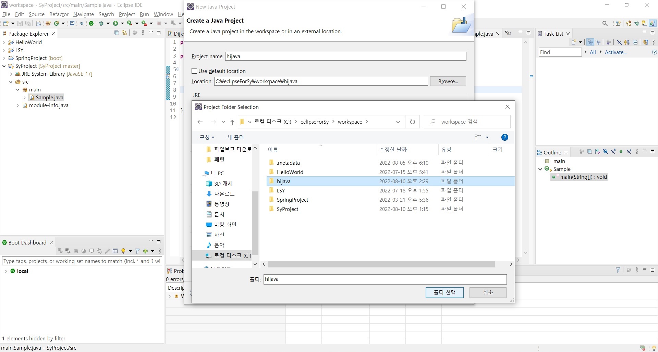Expand the SpringProject node
The image size is (658, 352).
click(x=4, y=58)
